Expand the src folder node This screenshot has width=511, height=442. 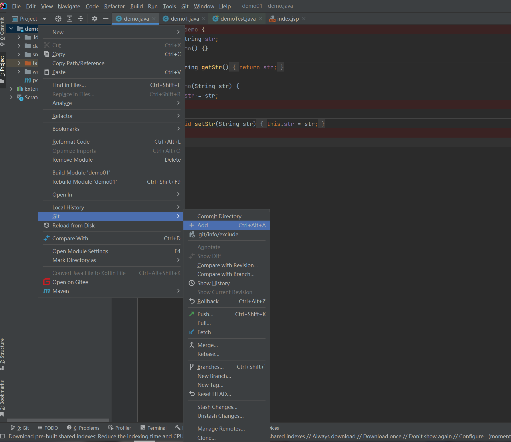(x=19, y=54)
